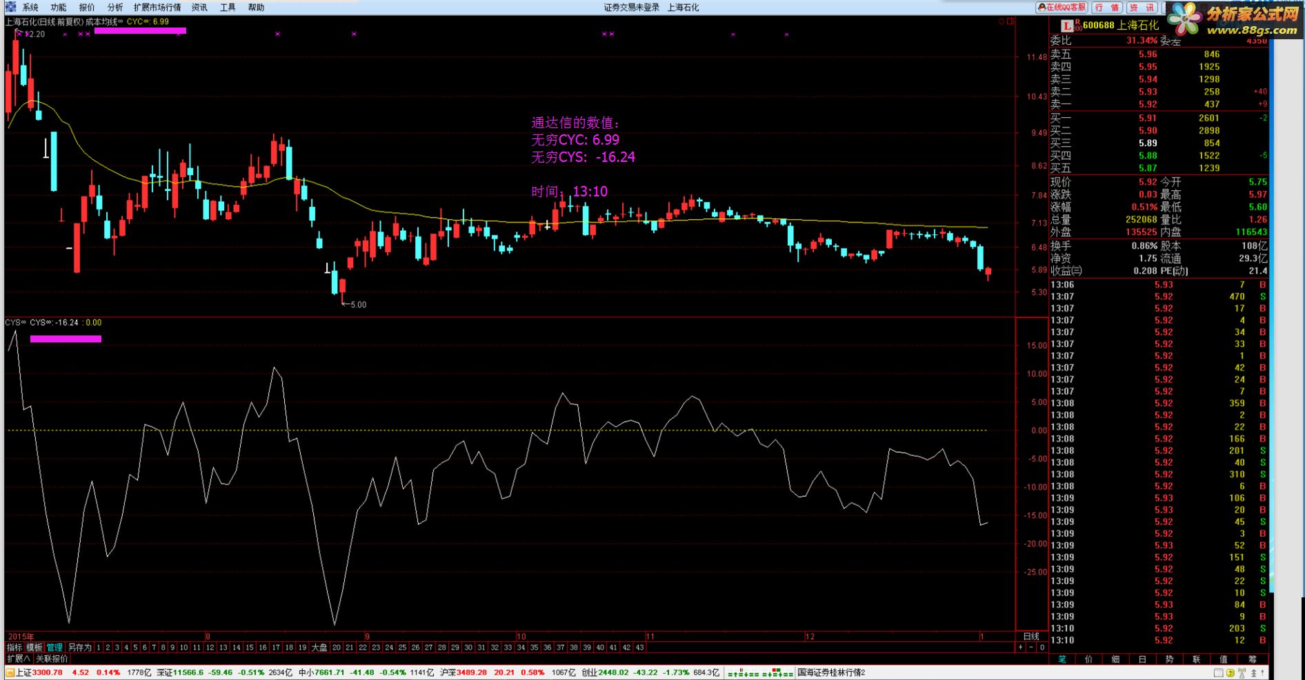Click the application logo icon at top-left
Screen dimensions: 1305x680
10,7
